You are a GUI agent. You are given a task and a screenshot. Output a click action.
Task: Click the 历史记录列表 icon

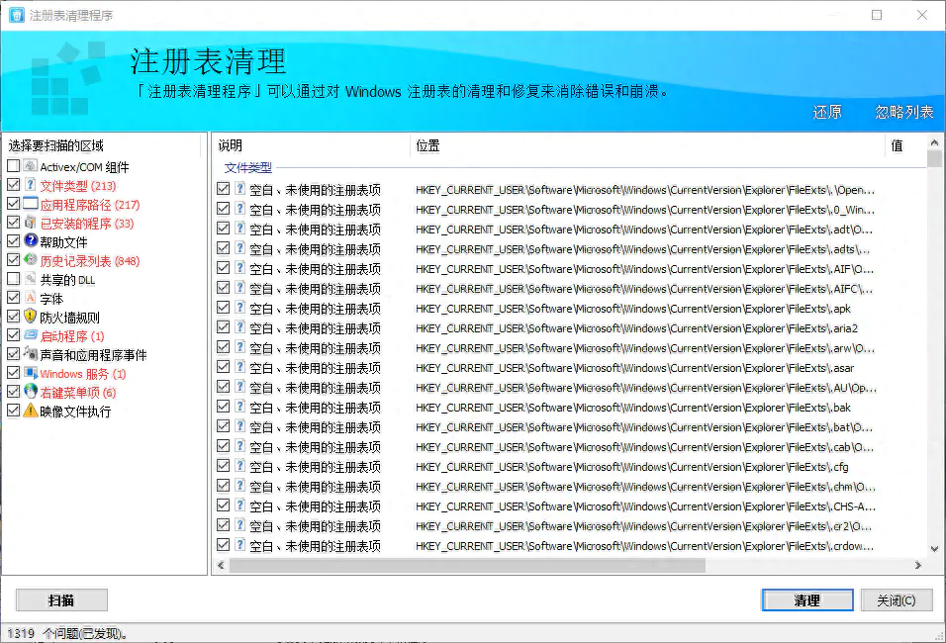click(30, 260)
